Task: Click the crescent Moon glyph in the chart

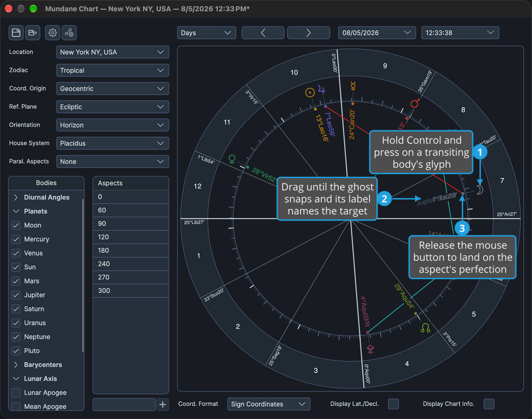Action: click(479, 190)
